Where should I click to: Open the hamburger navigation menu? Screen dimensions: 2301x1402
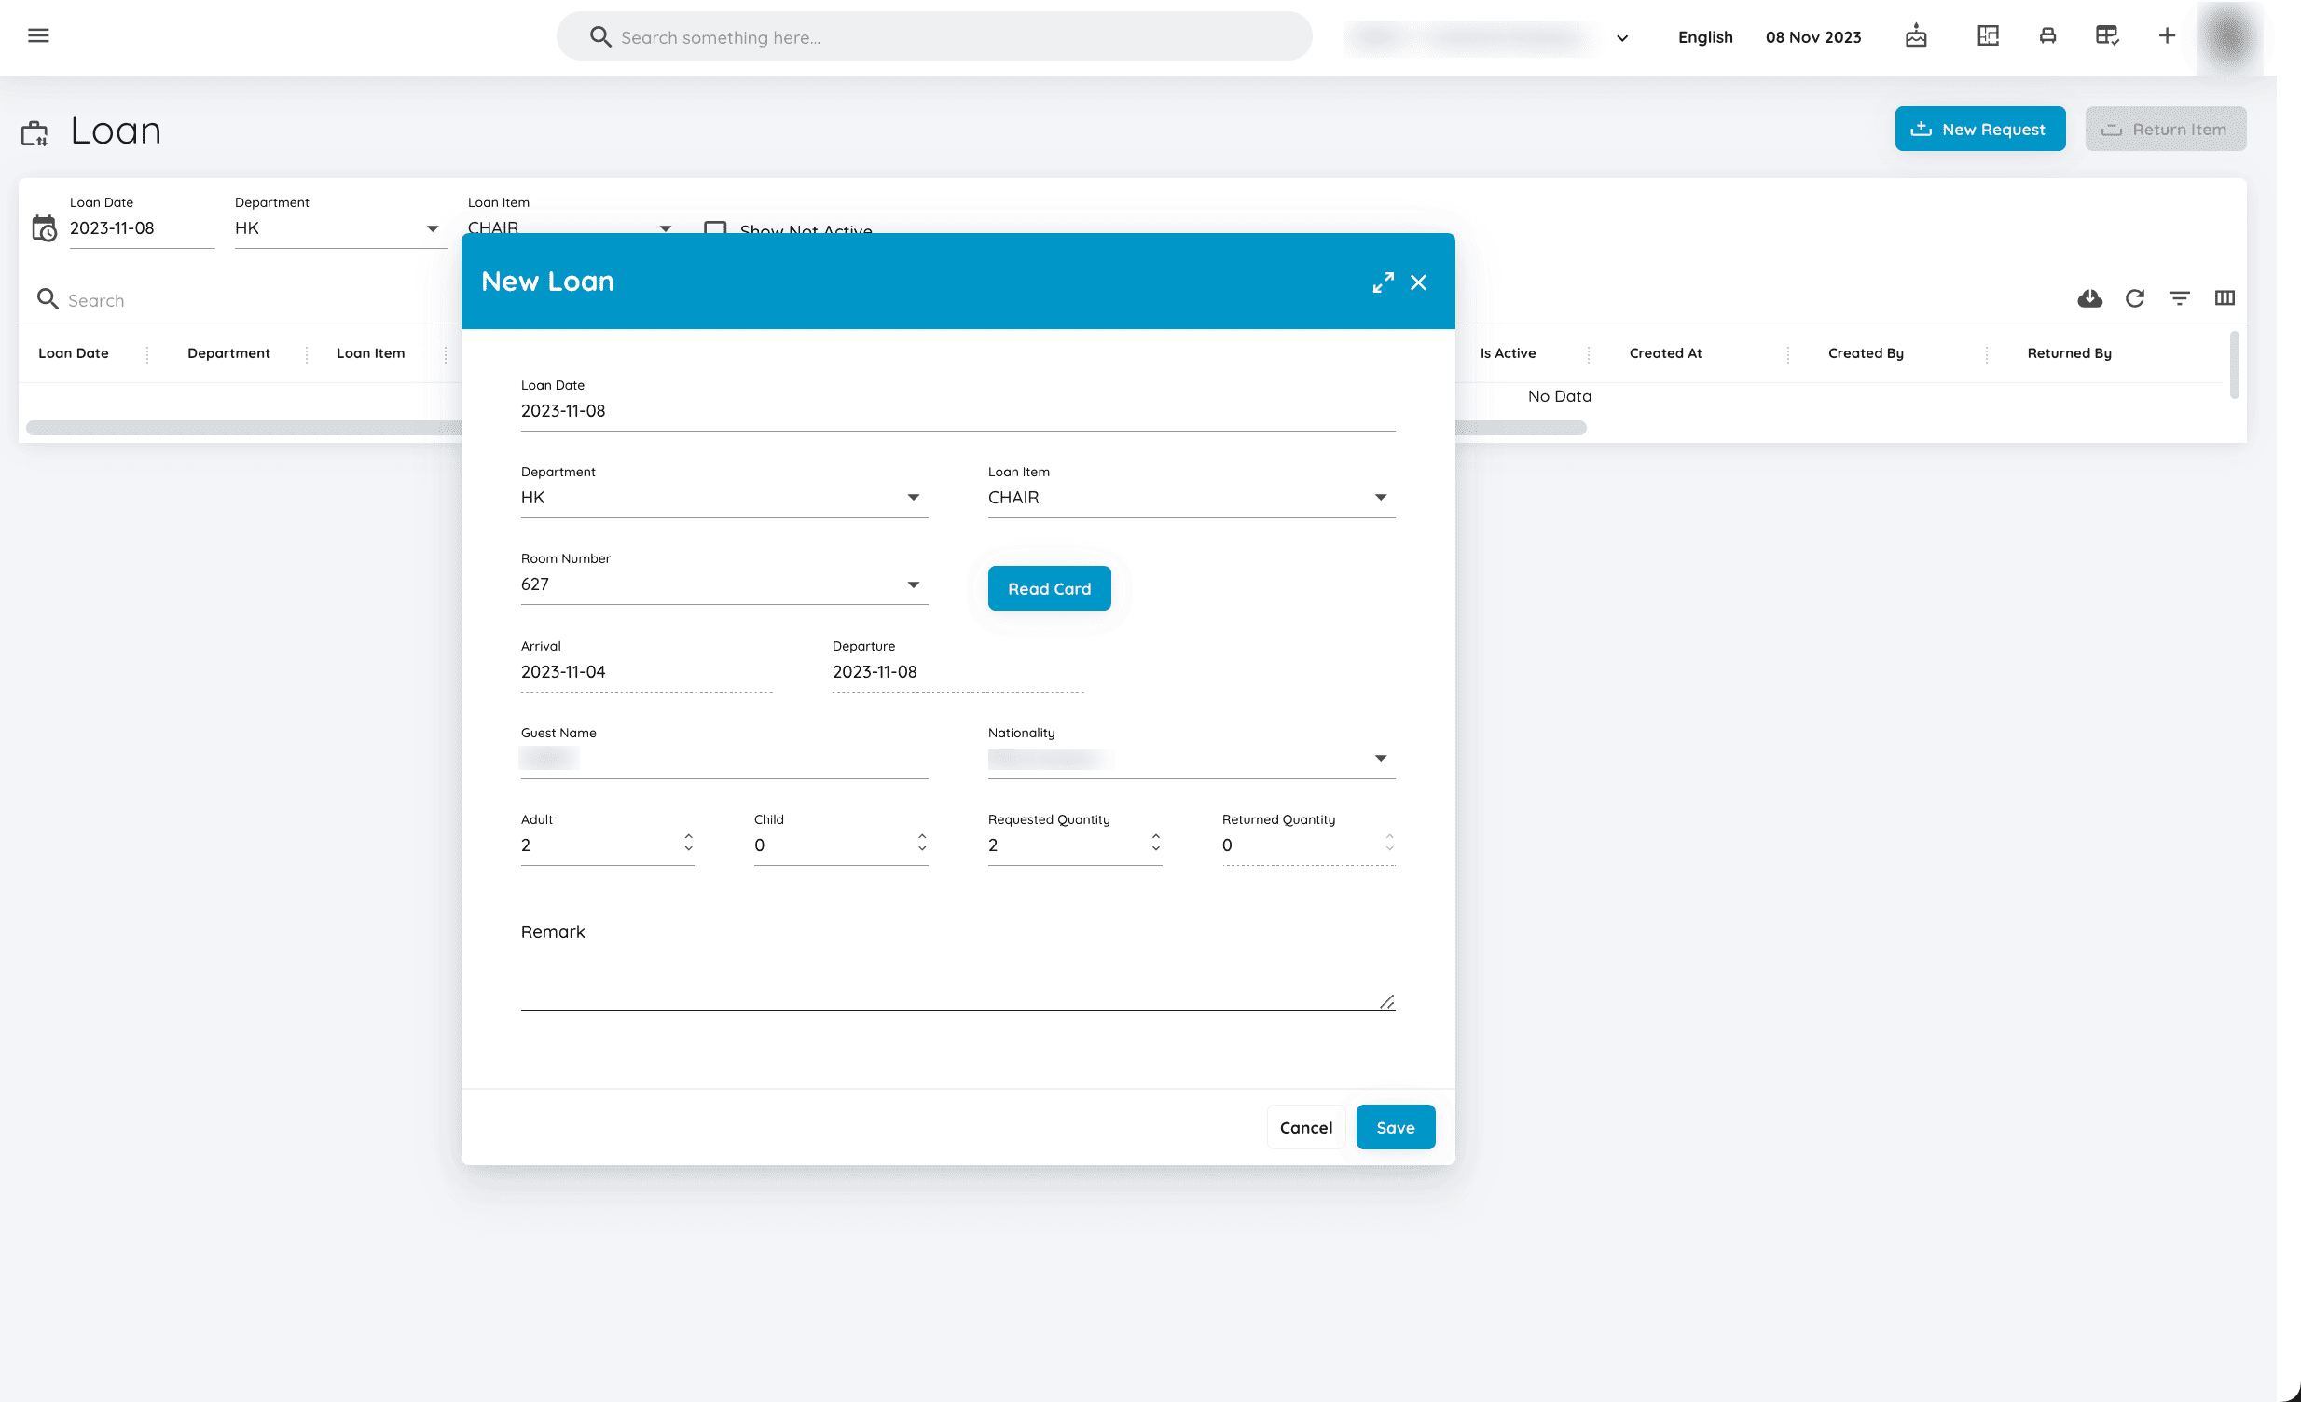pos(38,35)
